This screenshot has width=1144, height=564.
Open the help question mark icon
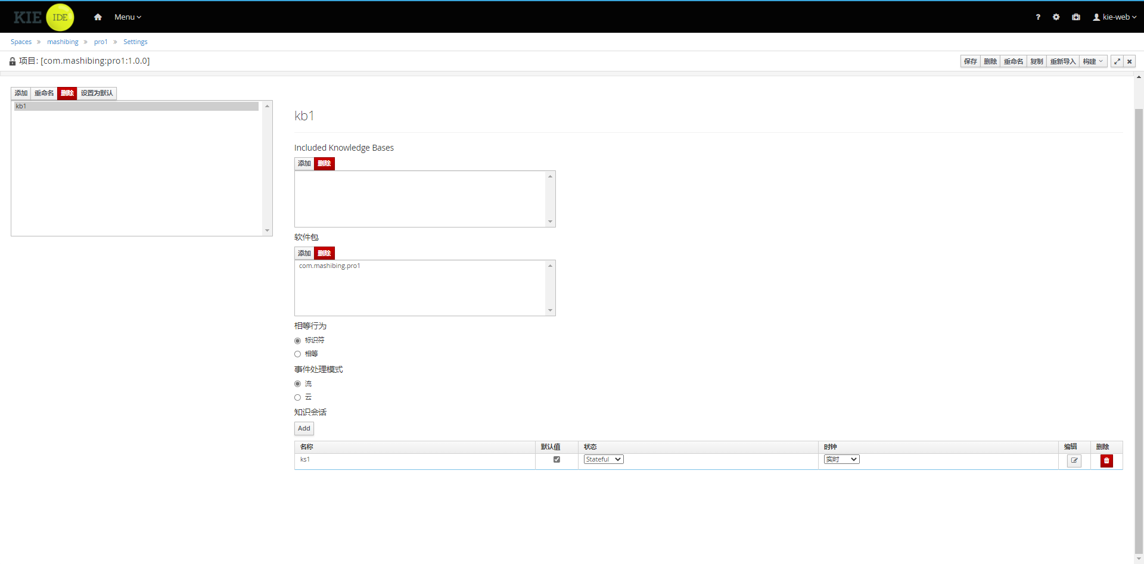coord(1038,17)
